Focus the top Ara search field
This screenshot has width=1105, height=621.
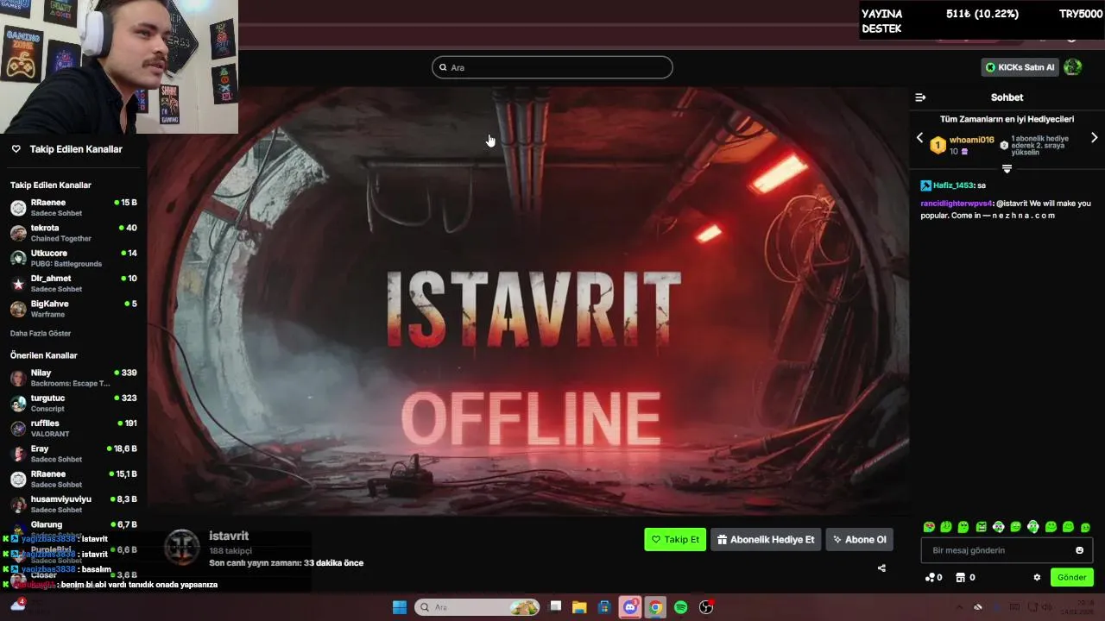tap(552, 67)
